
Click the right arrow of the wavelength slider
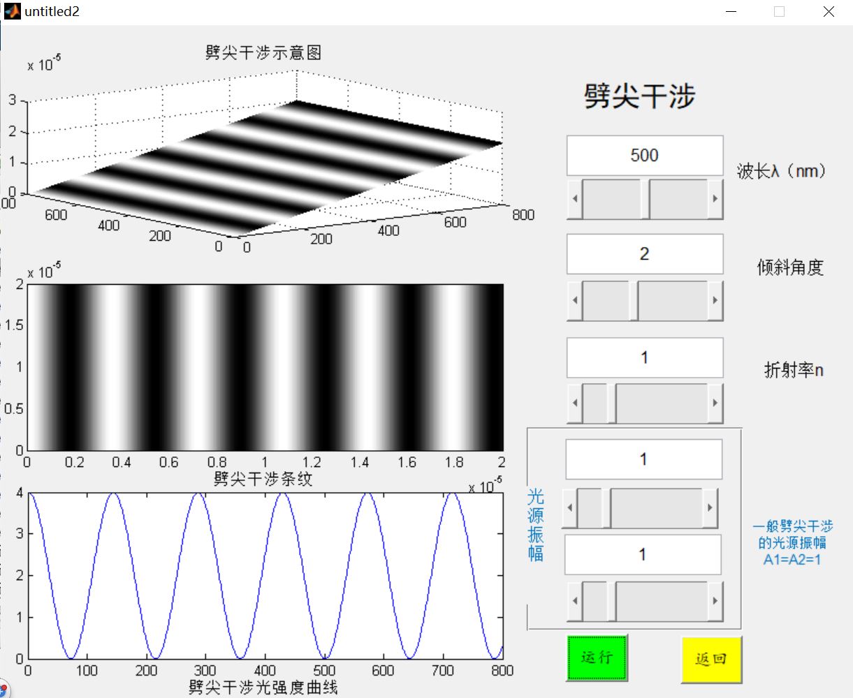[715, 198]
